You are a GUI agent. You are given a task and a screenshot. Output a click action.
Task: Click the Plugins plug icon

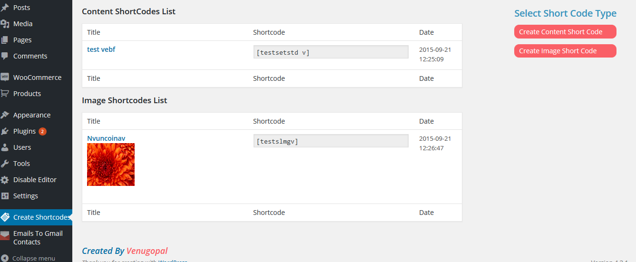(x=5, y=131)
